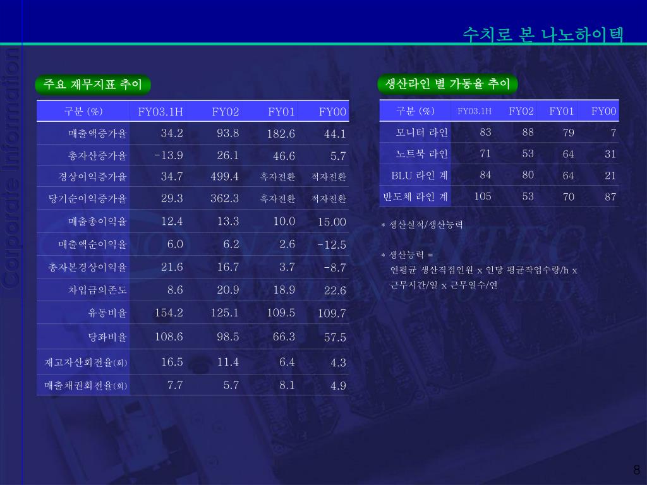Click the value 8.1 in the 매출채권회전율 row
The image size is (647, 485).
(x=287, y=385)
